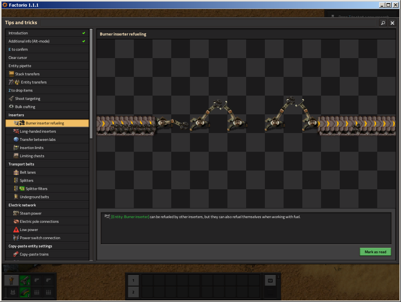Open the search tips magnifier icon
The image size is (401, 302).
point(383,23)
